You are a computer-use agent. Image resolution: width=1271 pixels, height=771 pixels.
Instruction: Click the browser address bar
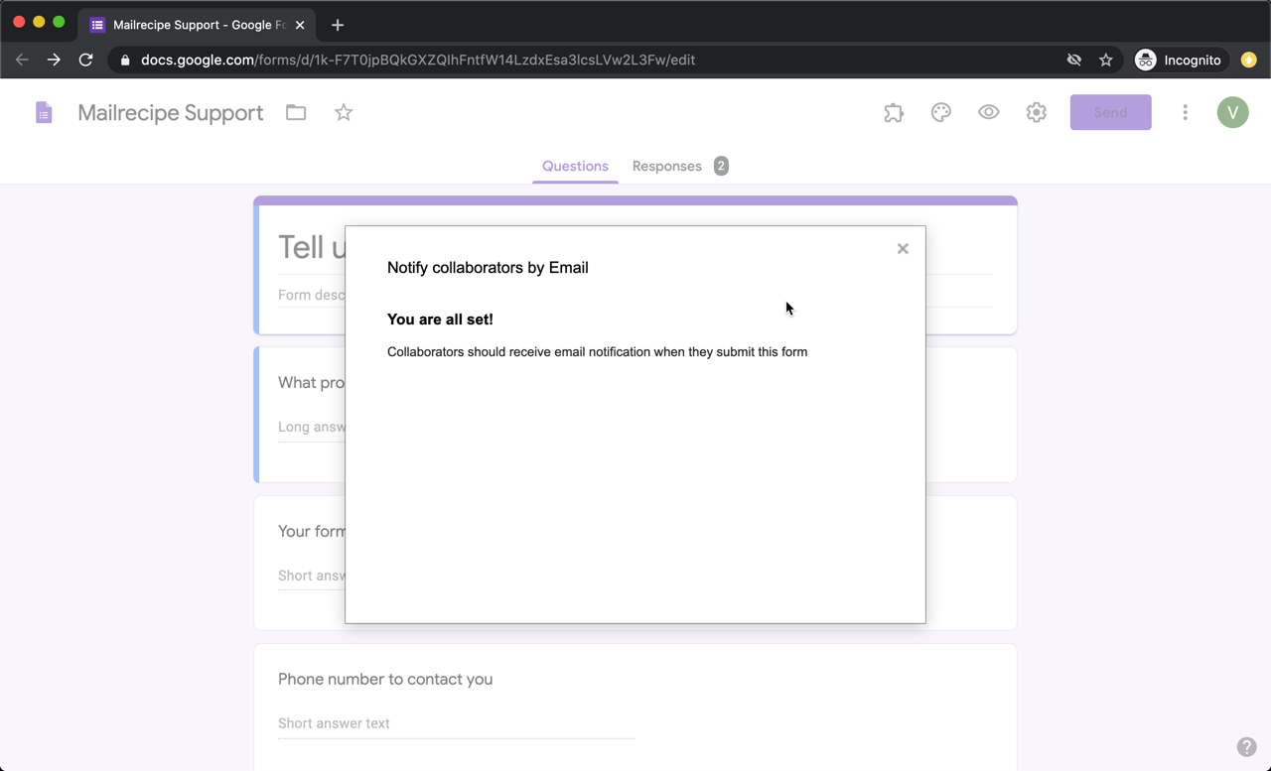(596, 60)
